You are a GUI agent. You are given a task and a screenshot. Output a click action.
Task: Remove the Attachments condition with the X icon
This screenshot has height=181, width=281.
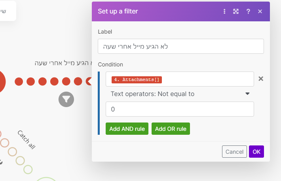coord(261,79)
